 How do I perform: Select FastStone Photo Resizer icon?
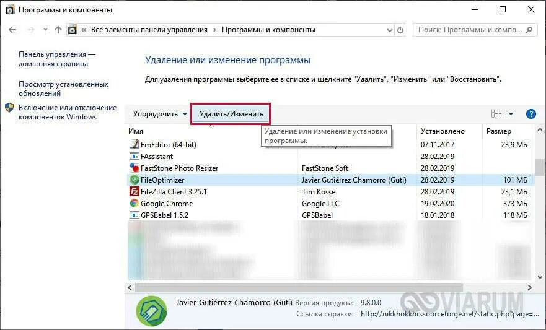134,168
